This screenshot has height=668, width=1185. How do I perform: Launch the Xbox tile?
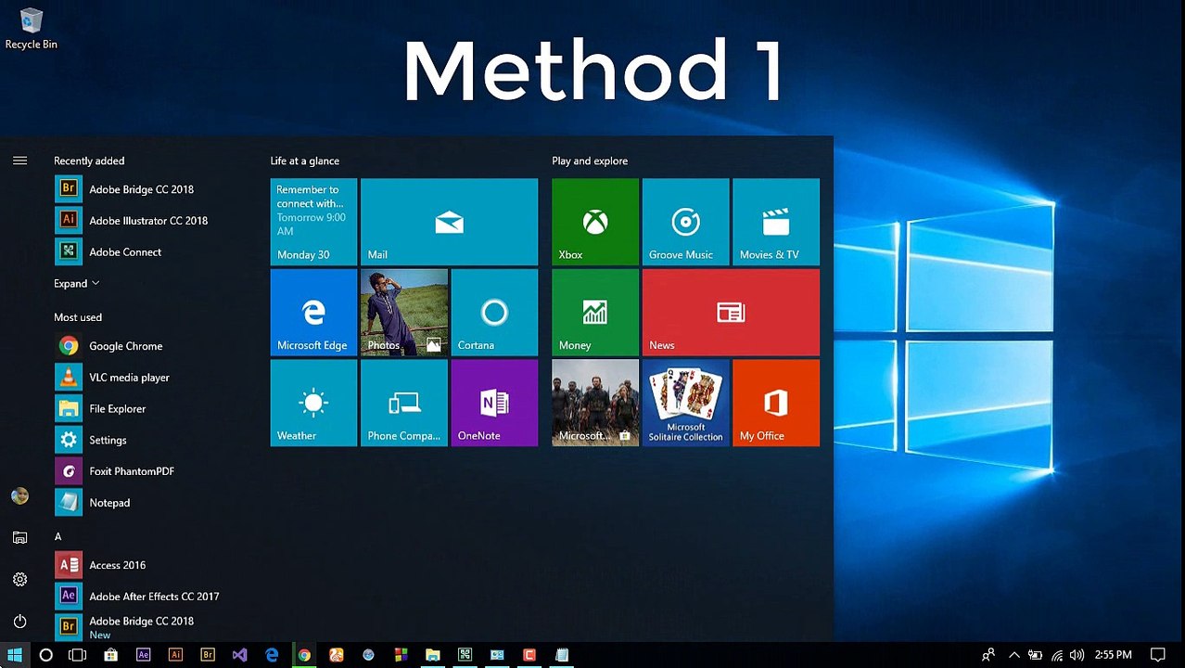(595, 222)
